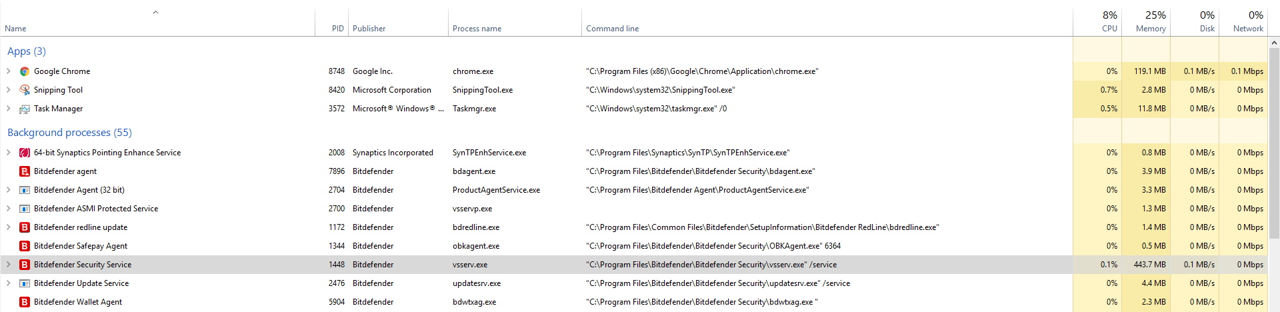The width and height of the screenshot is (1280, 312).
Task: Click the 443.7 MB memory value
Action: [1150, 265]
